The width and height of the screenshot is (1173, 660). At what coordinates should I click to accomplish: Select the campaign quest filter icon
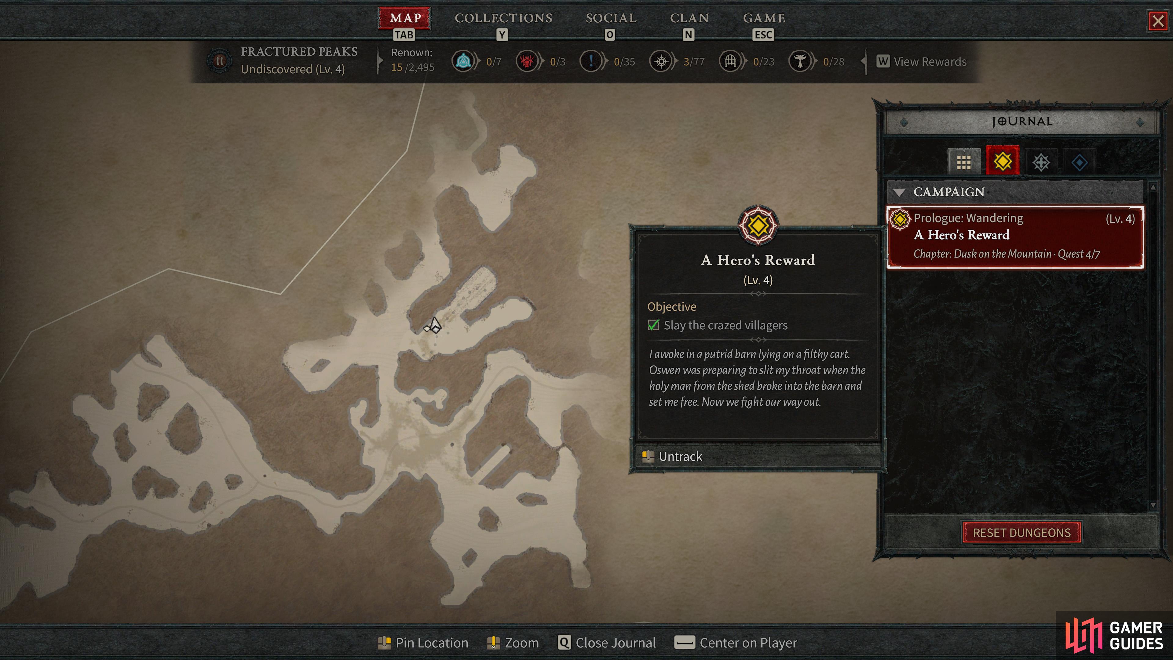click(x=1002, y=161)
